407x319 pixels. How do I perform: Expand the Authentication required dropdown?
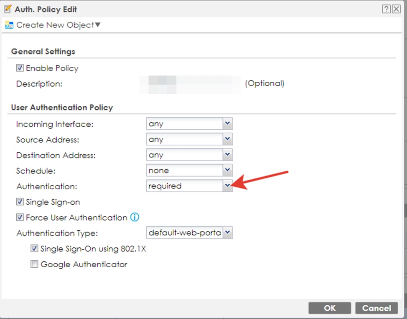pyautogui.click(x=227, y=186)
